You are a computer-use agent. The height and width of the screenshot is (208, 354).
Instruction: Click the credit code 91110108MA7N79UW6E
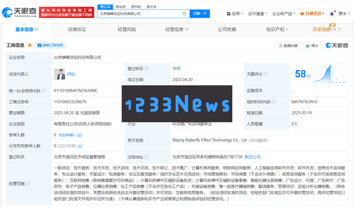(x=76, y=91)
